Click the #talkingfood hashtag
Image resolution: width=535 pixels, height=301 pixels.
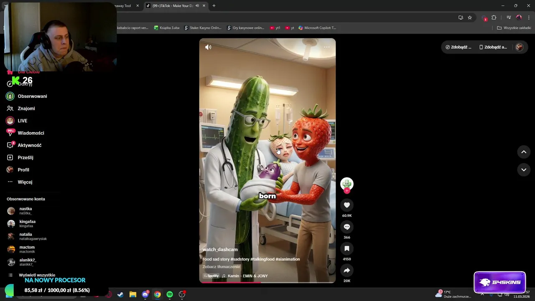pyautogui.click(x=262, y=259)
